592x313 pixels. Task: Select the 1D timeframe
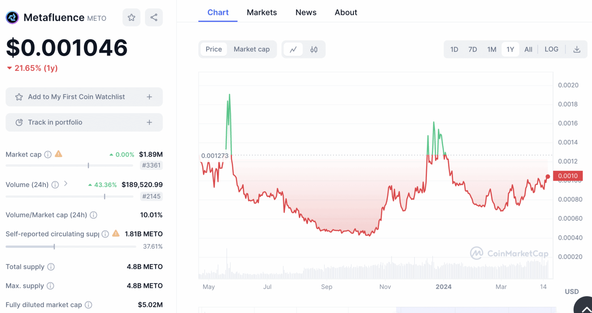[x=454, y=49]
